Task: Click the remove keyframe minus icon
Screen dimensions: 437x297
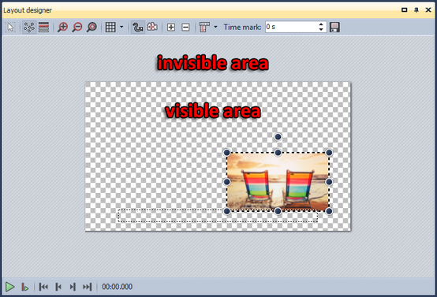Action: pos(185,27)
